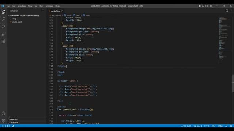Click the errors and warnings status item

6,126
